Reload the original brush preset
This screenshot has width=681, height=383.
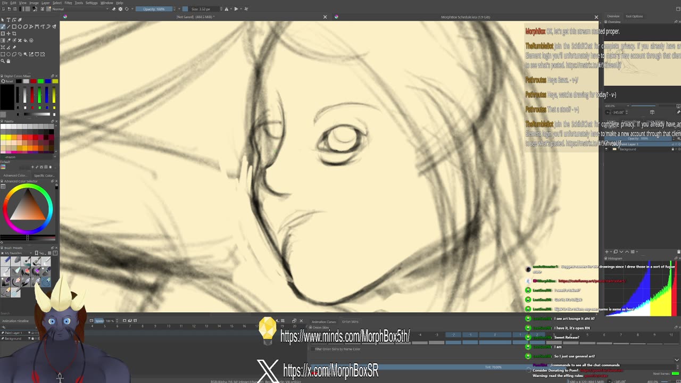coord(126,9)
